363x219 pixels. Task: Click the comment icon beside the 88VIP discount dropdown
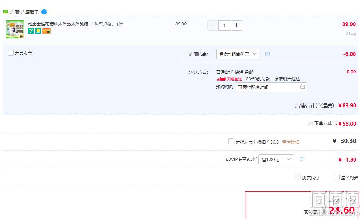click(302, 159)
